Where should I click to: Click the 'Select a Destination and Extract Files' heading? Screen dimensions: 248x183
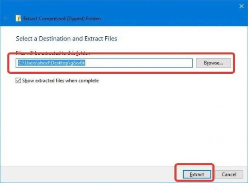click(66, 39)
